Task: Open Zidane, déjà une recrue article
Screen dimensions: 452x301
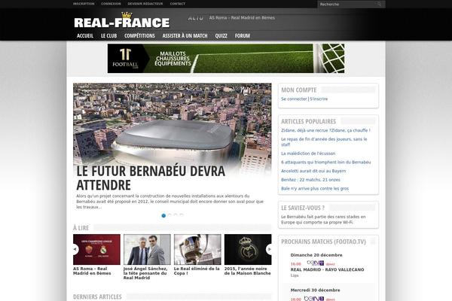Action: [x=325, y=130]
